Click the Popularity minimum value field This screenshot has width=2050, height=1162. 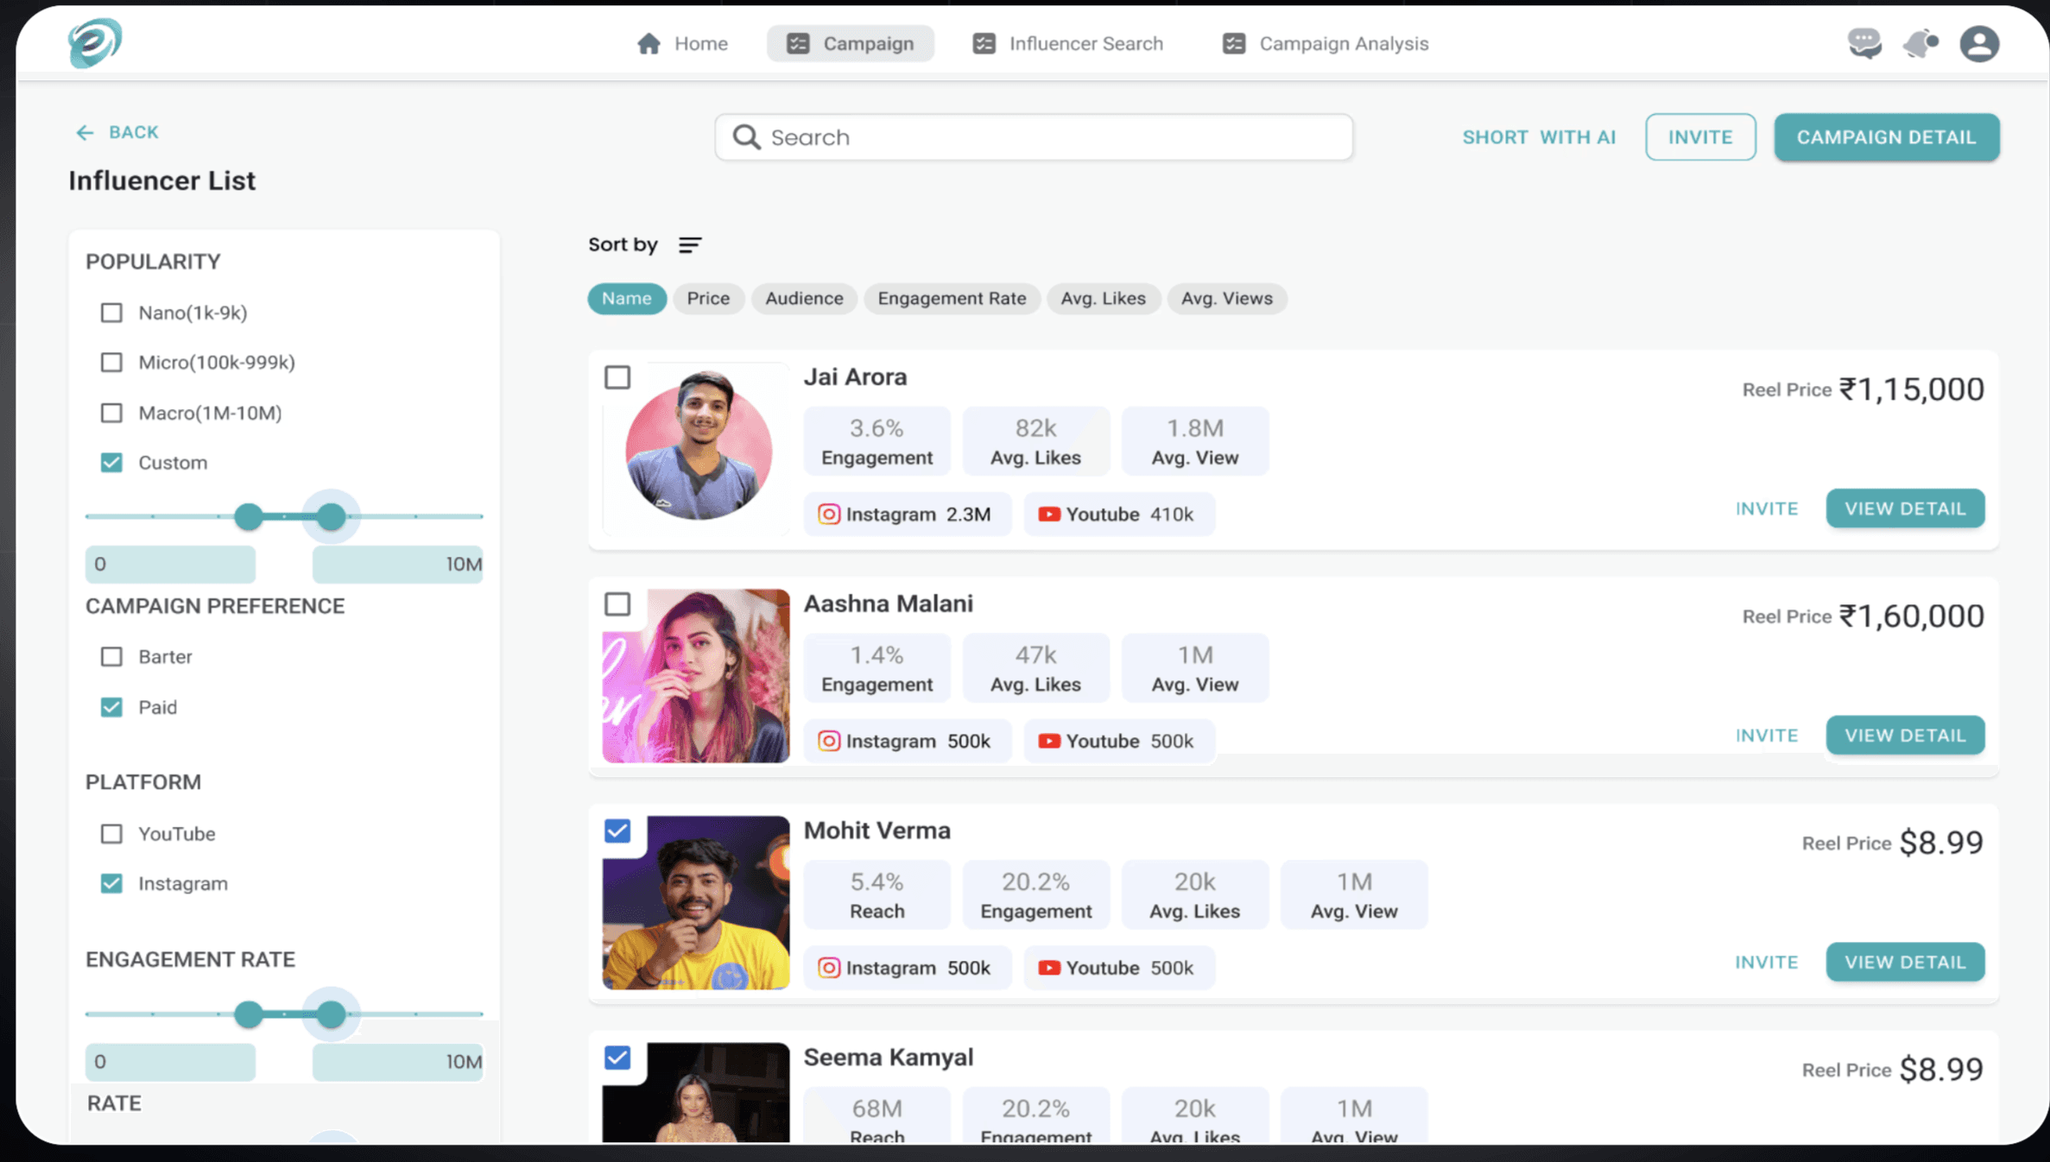point(170,565)
